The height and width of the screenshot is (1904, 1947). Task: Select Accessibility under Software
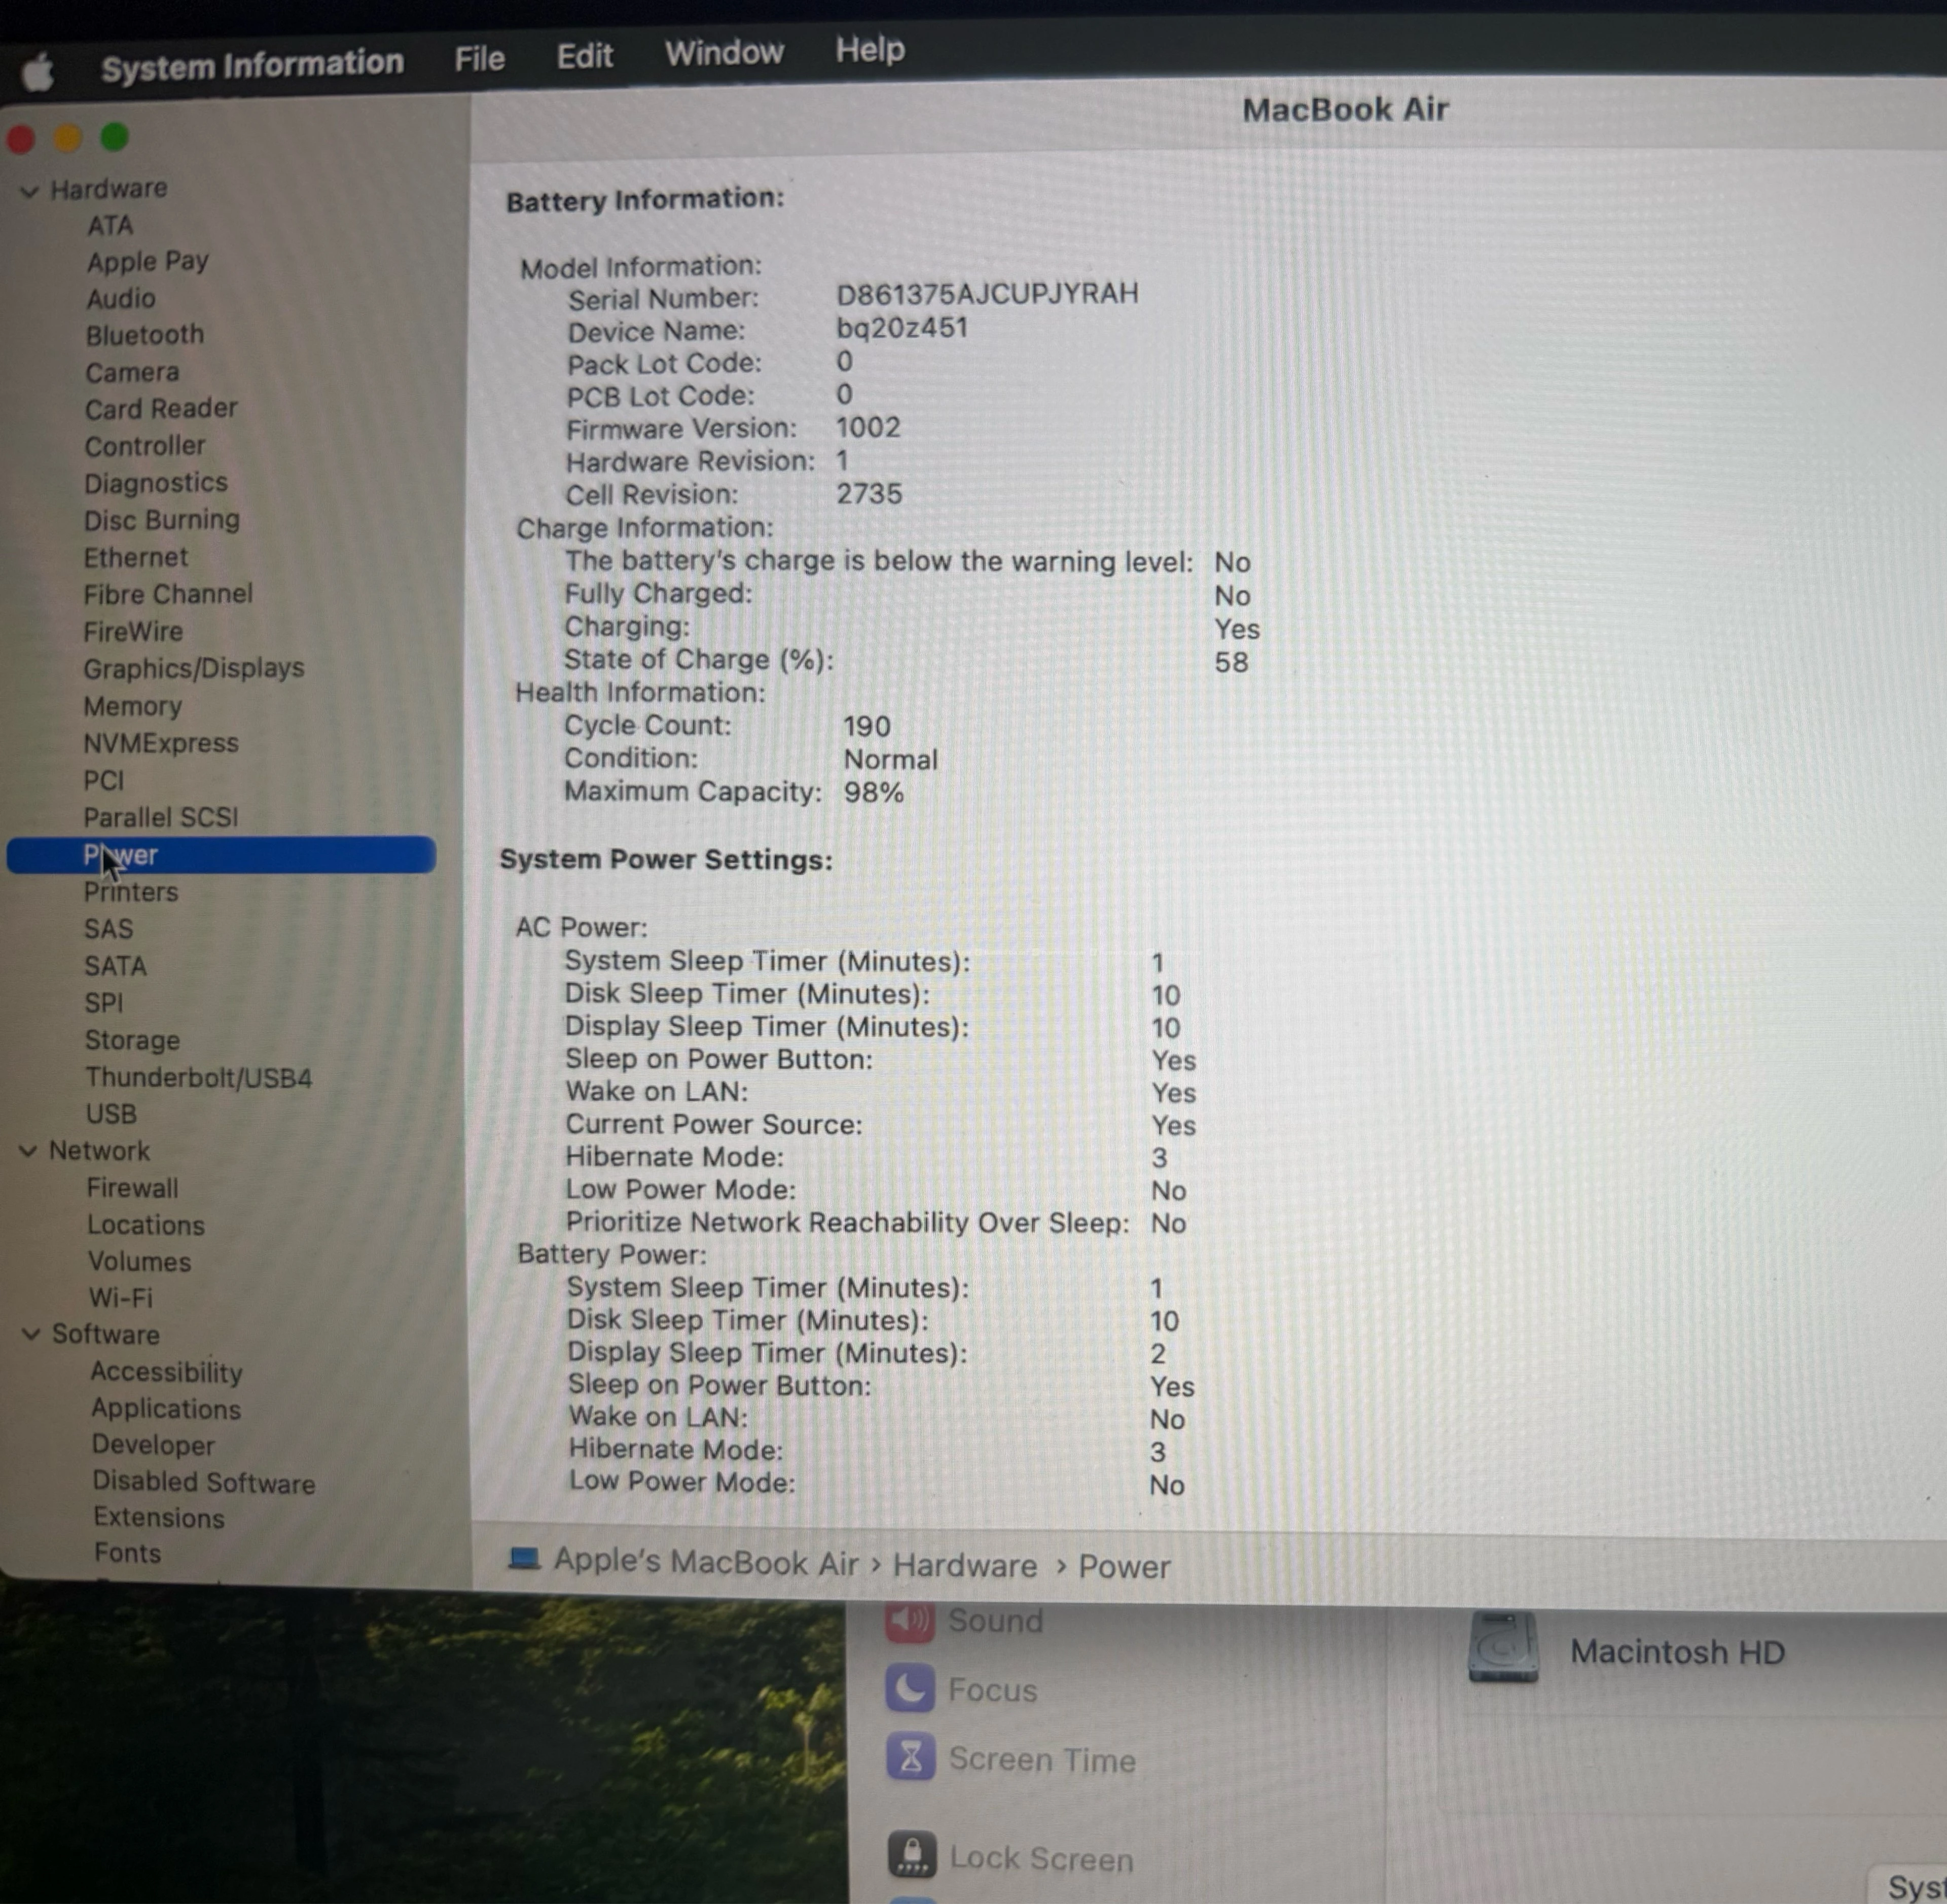166,1372
